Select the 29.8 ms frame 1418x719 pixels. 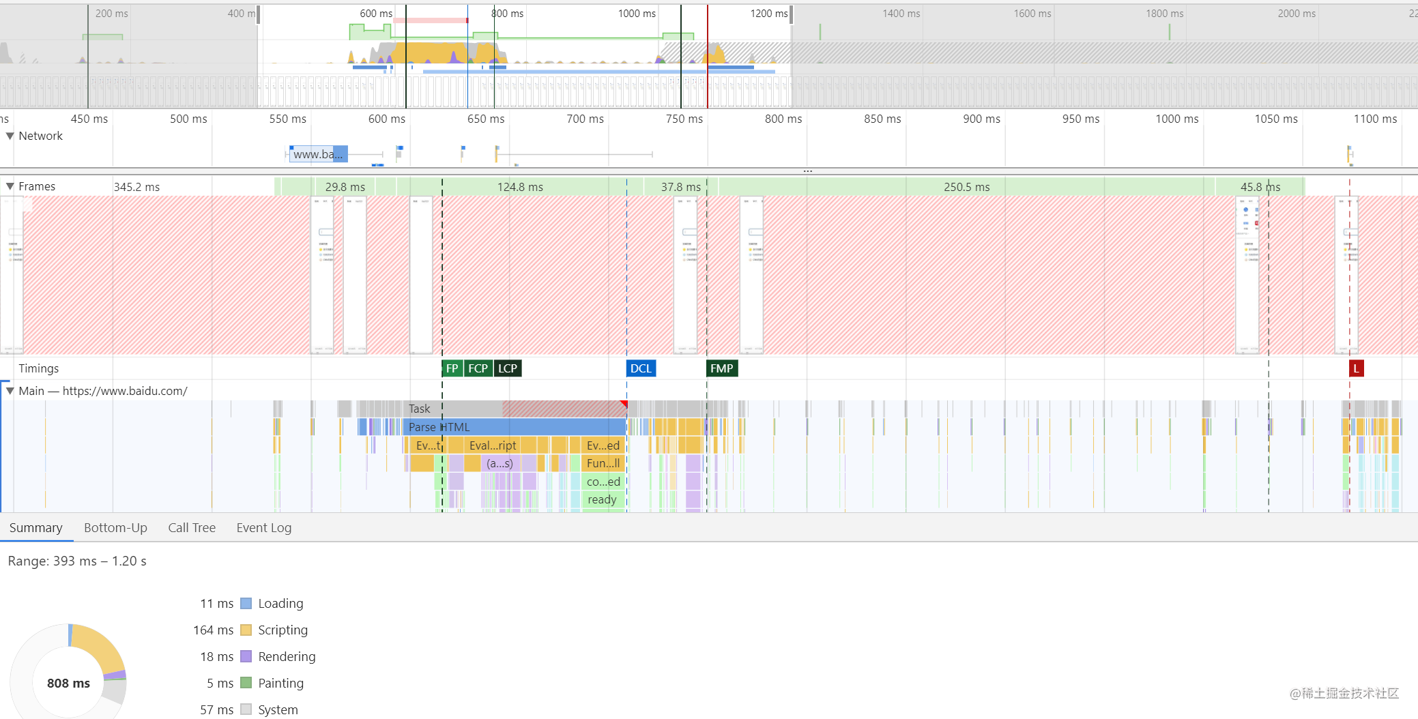[x=345, y=186]
